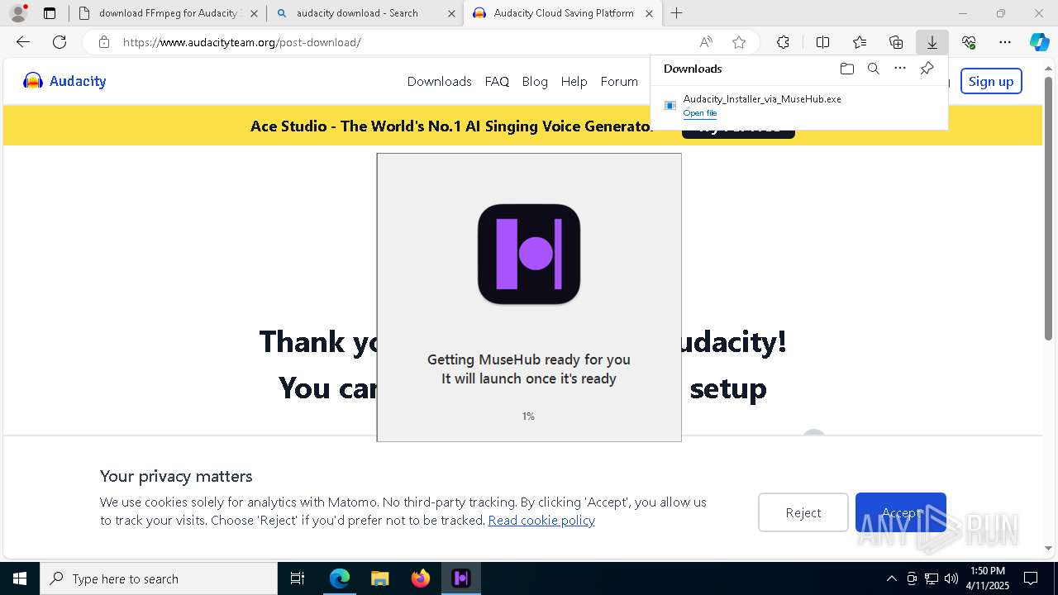This screenshot has height=595, width=1058.
Task: Reject cookies with the Reject button
Action: tap(803, 512)
